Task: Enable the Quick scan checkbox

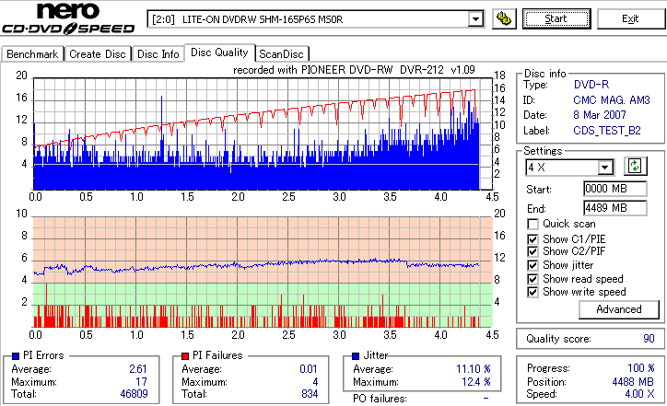Action: tap(532, 224)
